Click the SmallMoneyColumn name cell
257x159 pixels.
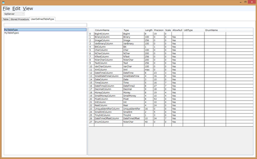108,96
